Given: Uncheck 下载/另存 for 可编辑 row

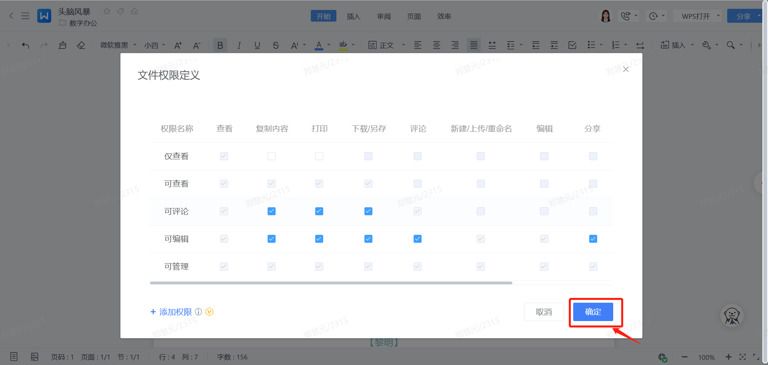Looking at the screenshot, I should tap(368, 239).
